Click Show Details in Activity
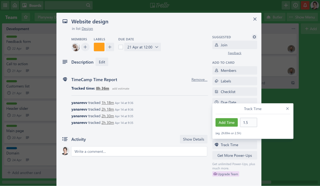The width and height of the screenshot is (320, 186). point(193,139)
